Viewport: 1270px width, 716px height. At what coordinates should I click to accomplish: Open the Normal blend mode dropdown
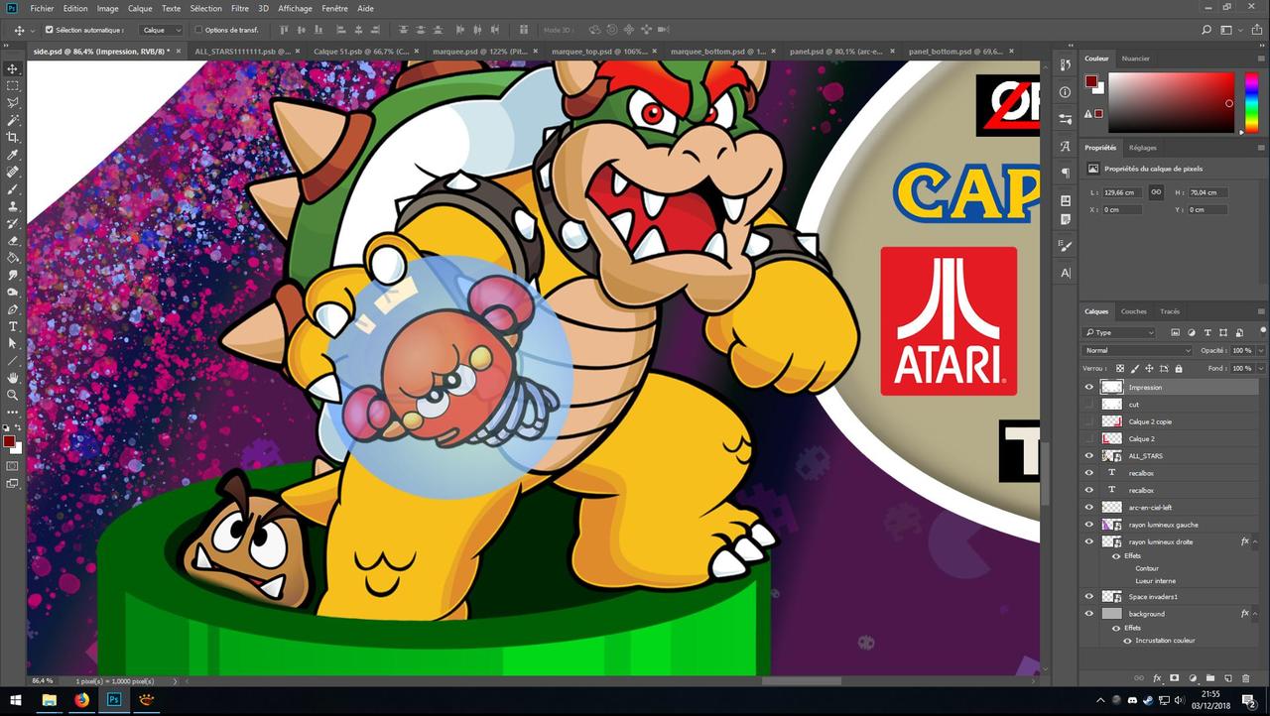[1138, 350]
